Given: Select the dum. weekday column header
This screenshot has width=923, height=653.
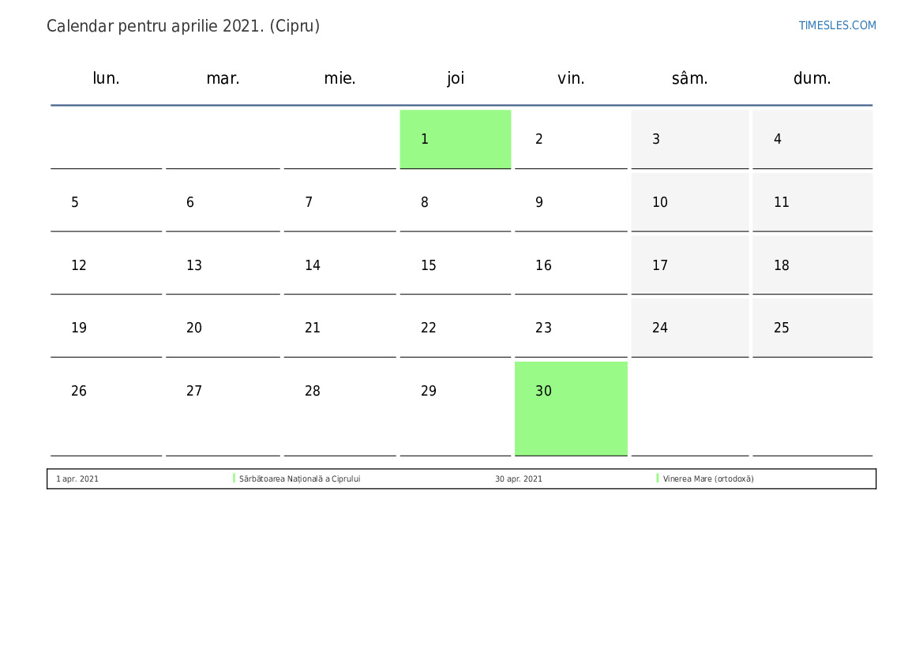Looking at the screenshot, I should tap(812, 78).
